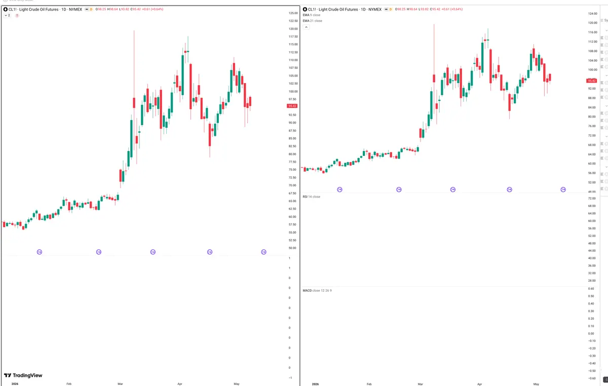The width and height of the screenshot is (608, 386).
Task: Click the dash status icon in left chart header
Action: 86,10
